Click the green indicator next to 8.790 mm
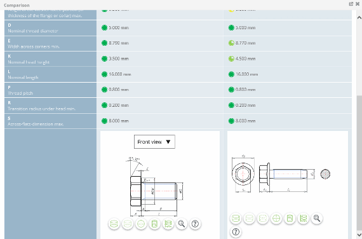362x239 pixels. tap(104, 43)
